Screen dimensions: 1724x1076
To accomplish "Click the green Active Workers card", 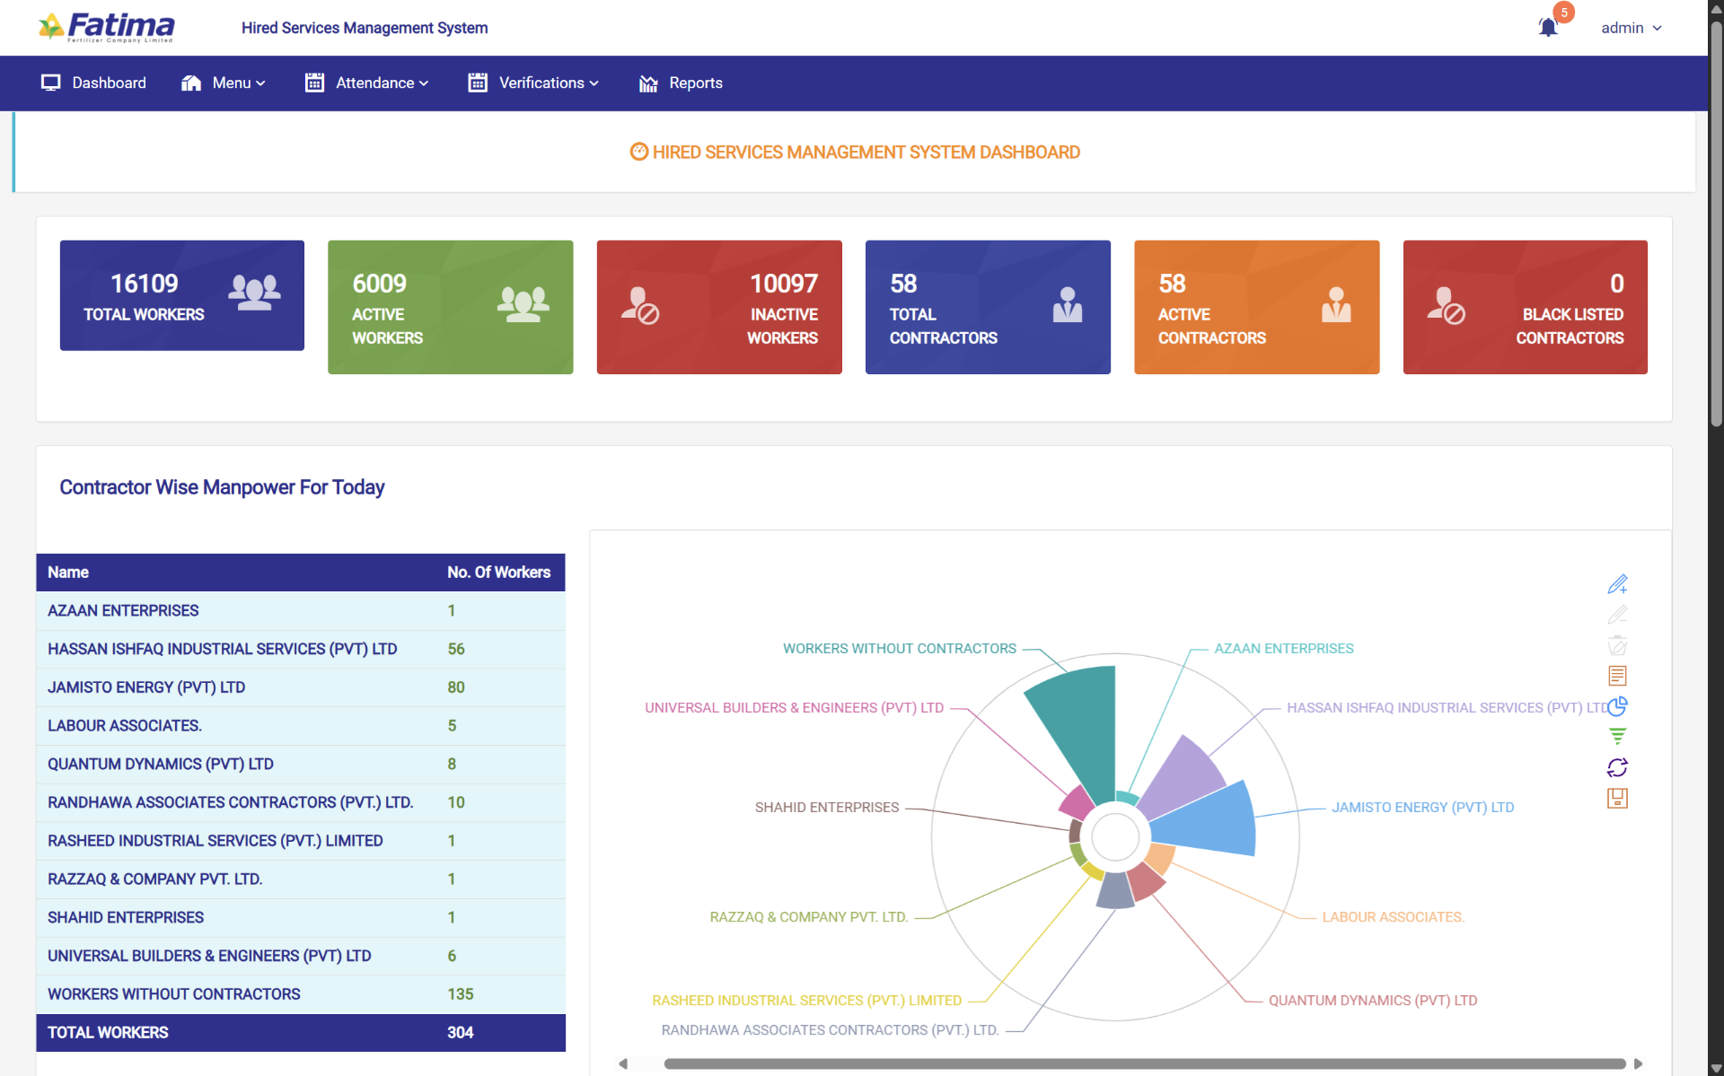I will (x=450, y=307).
